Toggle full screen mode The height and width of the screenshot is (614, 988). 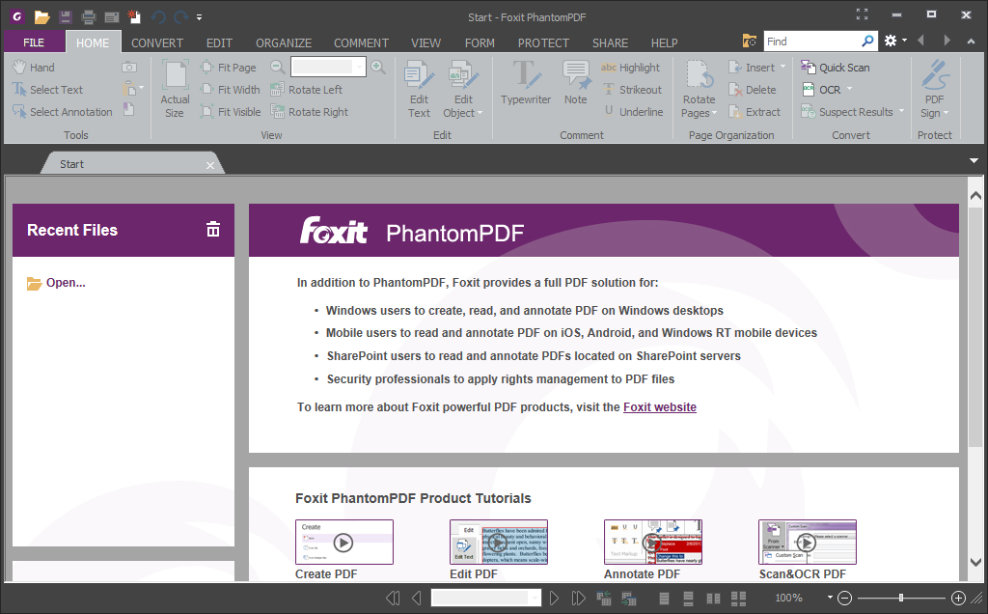coord(862,14)
